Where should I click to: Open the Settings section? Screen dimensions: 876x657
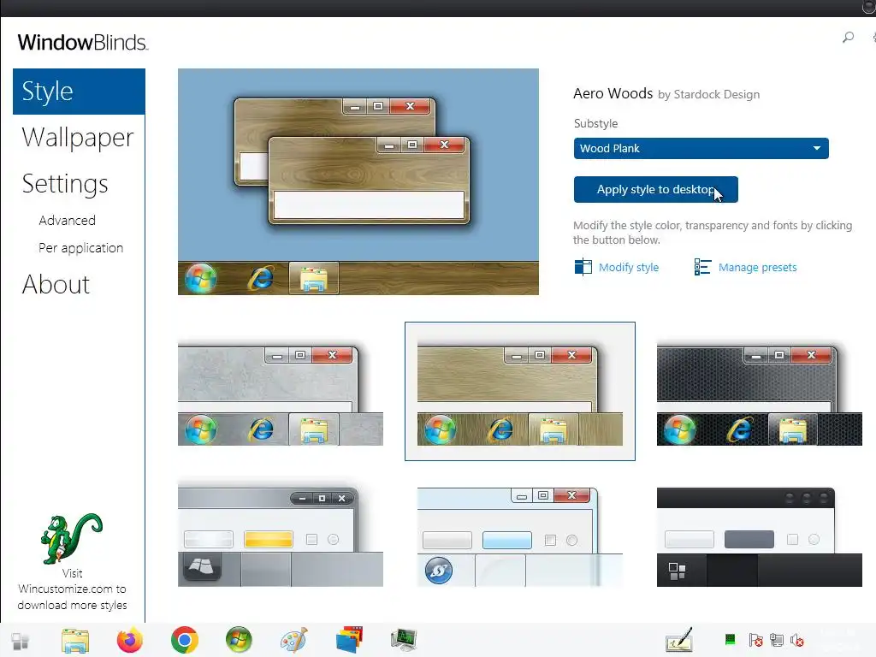point(65,184)
